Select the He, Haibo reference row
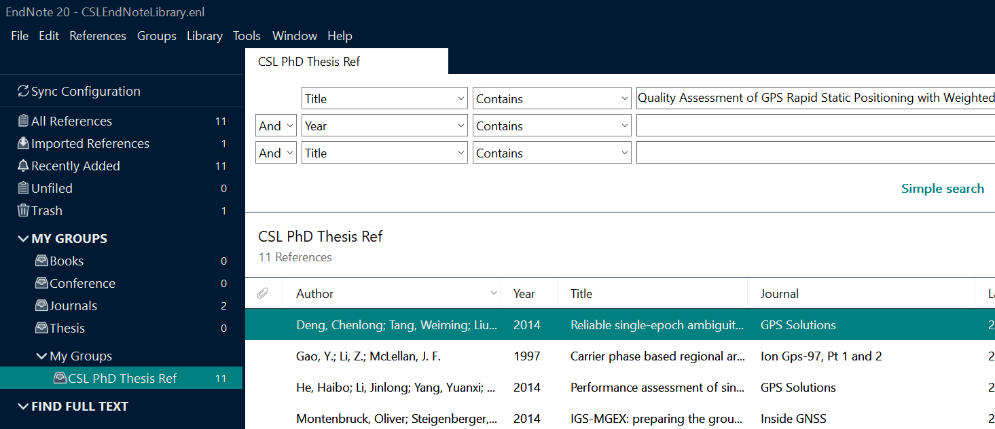Screen dimensions: 995x429 click(619, 387)
